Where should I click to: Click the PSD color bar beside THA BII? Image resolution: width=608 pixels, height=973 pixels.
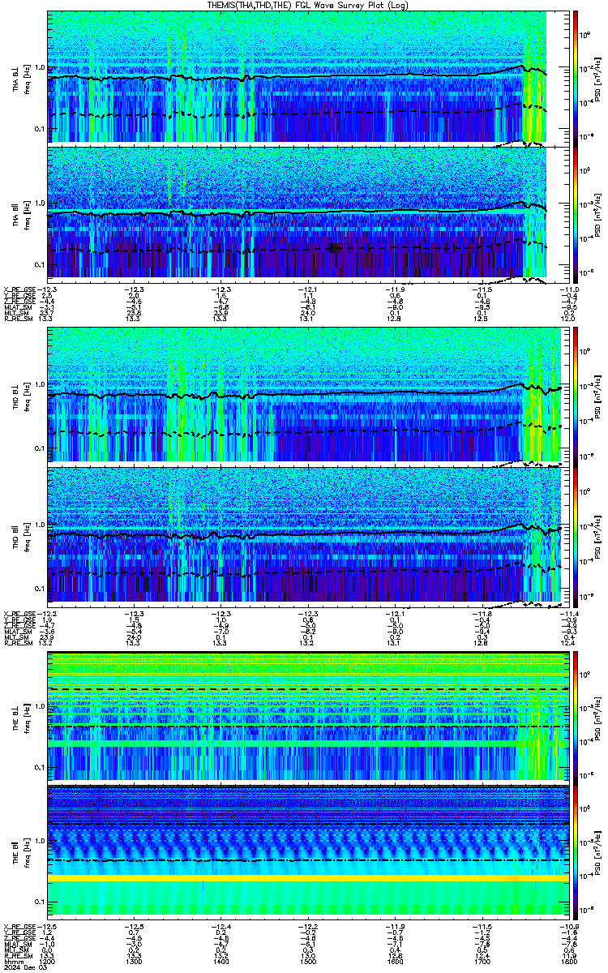[x=575, y=214]
